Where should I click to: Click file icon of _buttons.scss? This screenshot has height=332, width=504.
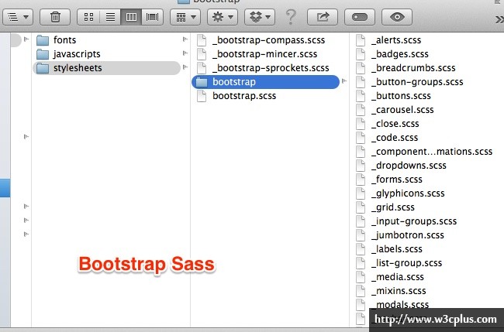(x=361, y=96)
